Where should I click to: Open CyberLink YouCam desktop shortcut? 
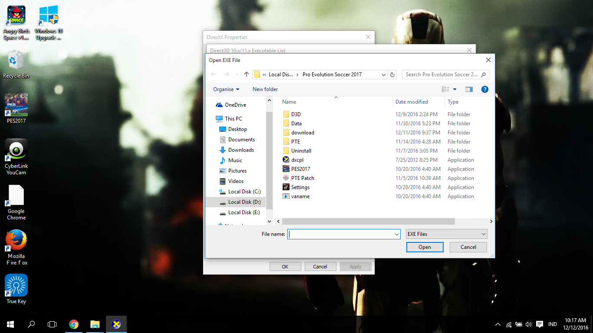click(x=16, y=157)
